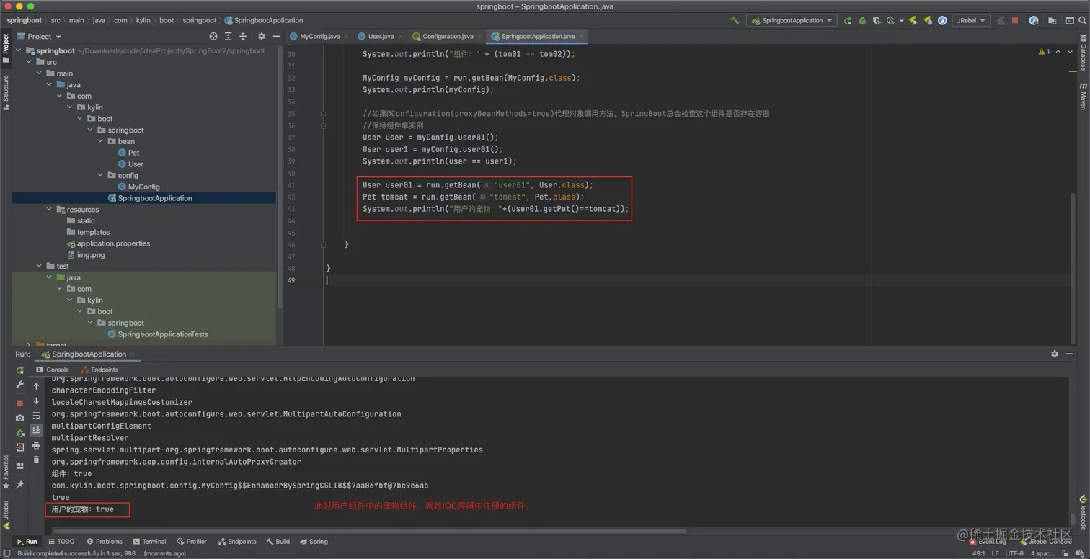Debug with JRebel rocket-bug icon
This screenshot has width=1090, height=559.
click(x=928, y=21)
